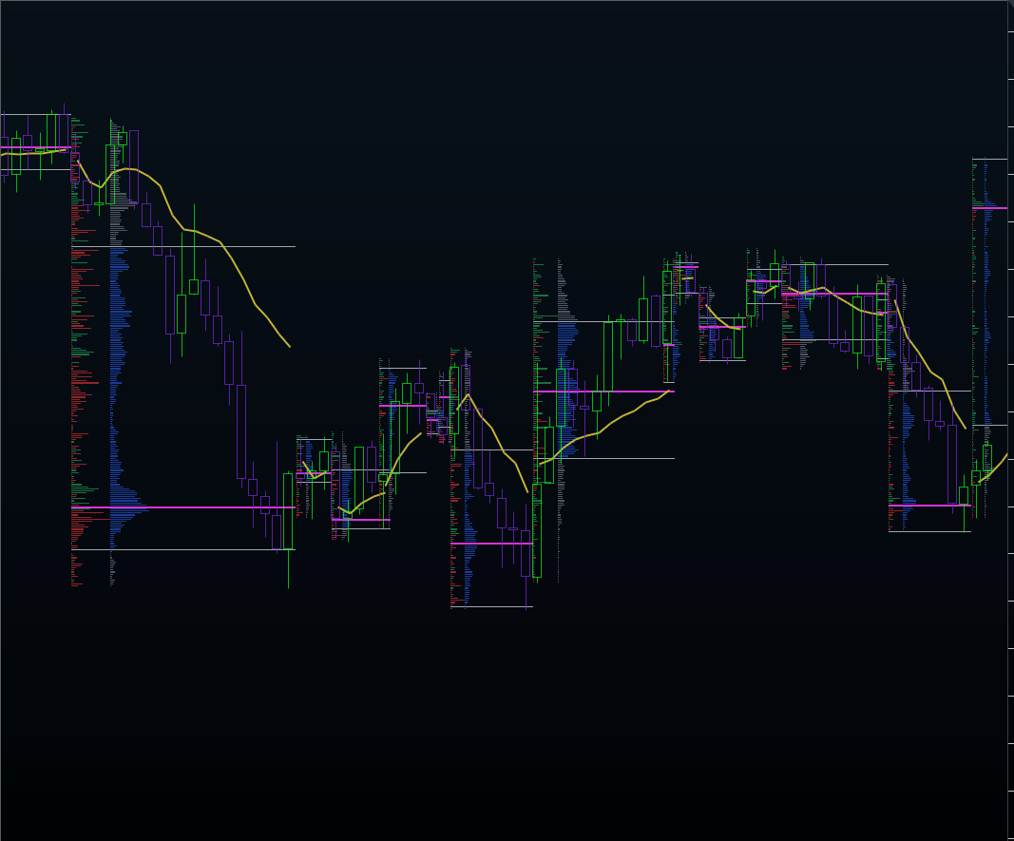The width and height of the screenshot is (1014, 841).
Task: Click the longest magenta point-of-control line
Action: 183,507
